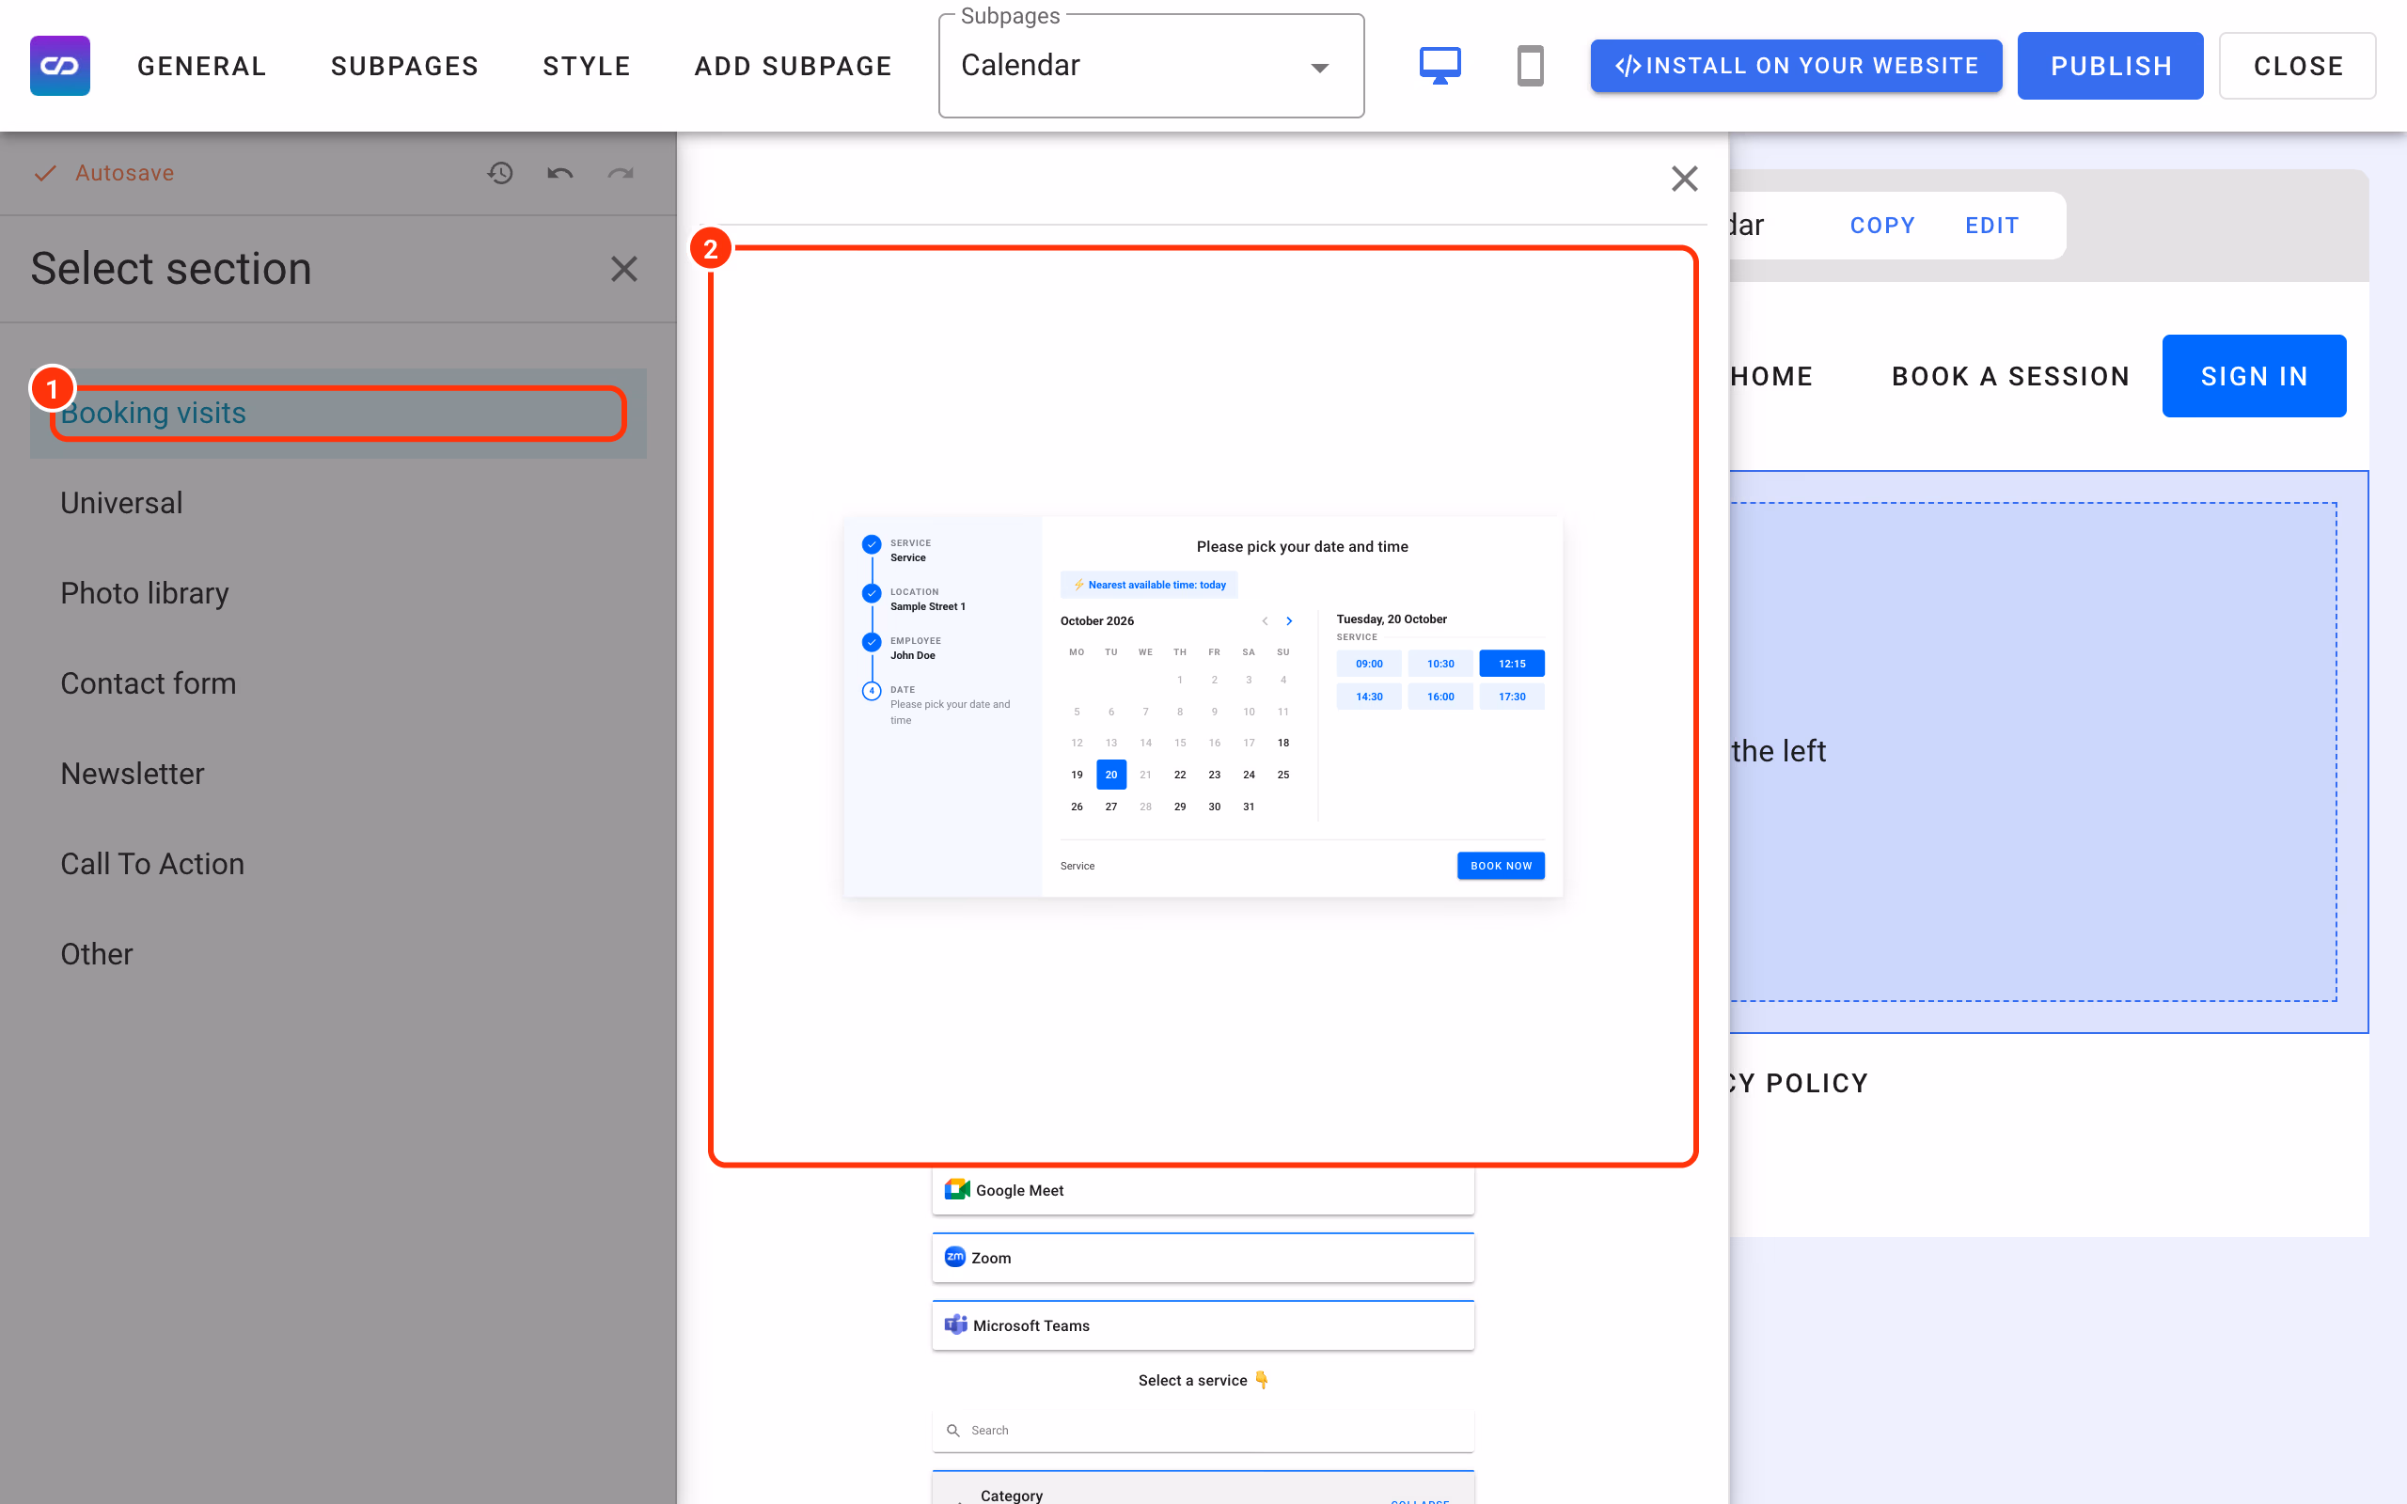
Task: Select Contact form section
Action: [338, 683]
